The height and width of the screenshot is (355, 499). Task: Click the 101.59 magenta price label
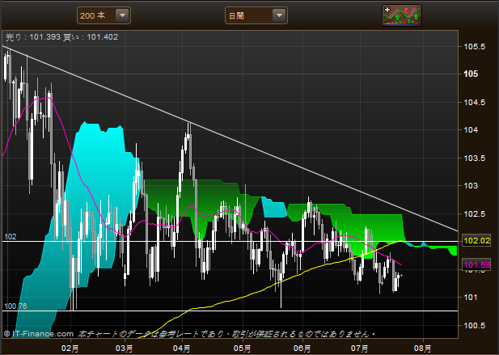pos(476,264)
